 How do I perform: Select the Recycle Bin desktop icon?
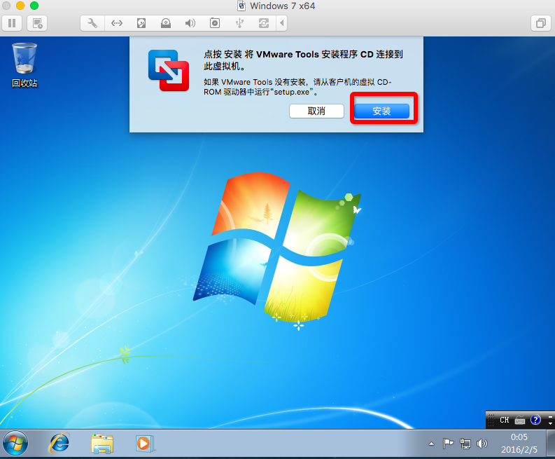pyautogui.click(x=24, y=65)
